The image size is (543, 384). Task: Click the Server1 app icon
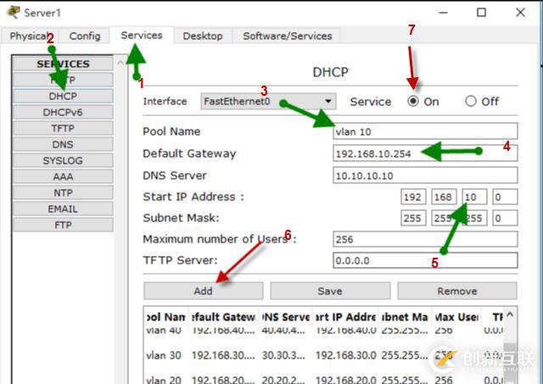14,13
